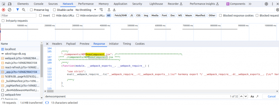Clear the network log
The width and height of the screenshot is (279, 105).
[x=10, y=10]
